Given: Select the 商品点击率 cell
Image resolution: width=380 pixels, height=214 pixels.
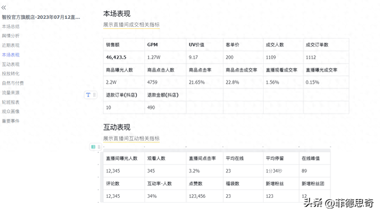Looking at the screenshot, I should point(205,70).
